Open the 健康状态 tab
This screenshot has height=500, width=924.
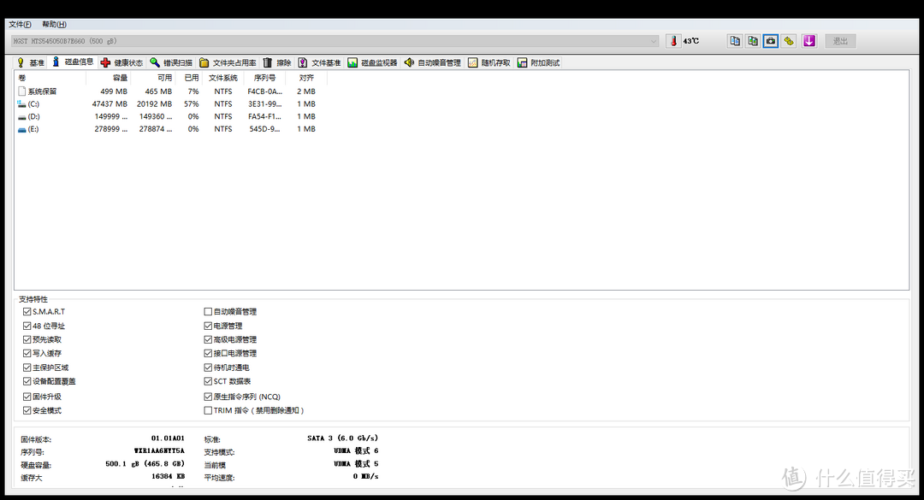coord(122,62)
